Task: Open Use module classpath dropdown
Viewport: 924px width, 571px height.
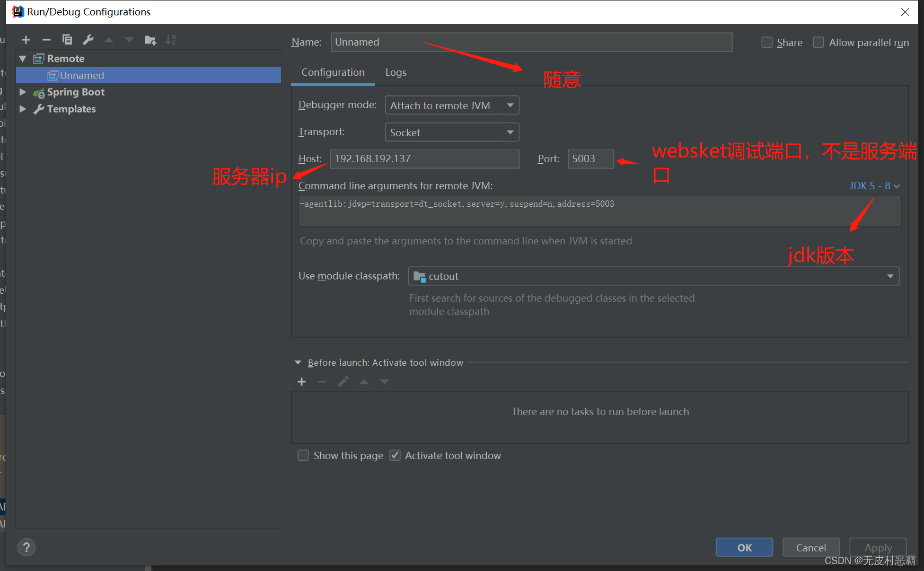Action: point(654,276)
